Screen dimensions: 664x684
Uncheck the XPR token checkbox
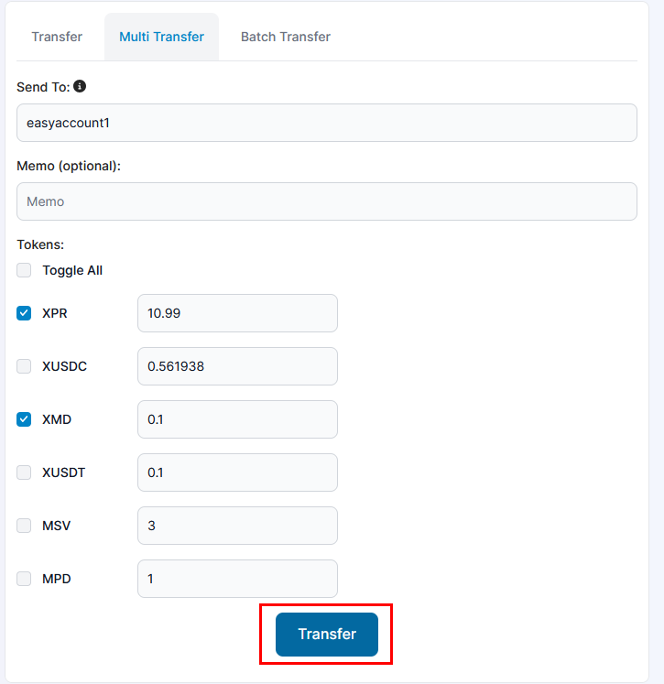[x=25, y=313]
